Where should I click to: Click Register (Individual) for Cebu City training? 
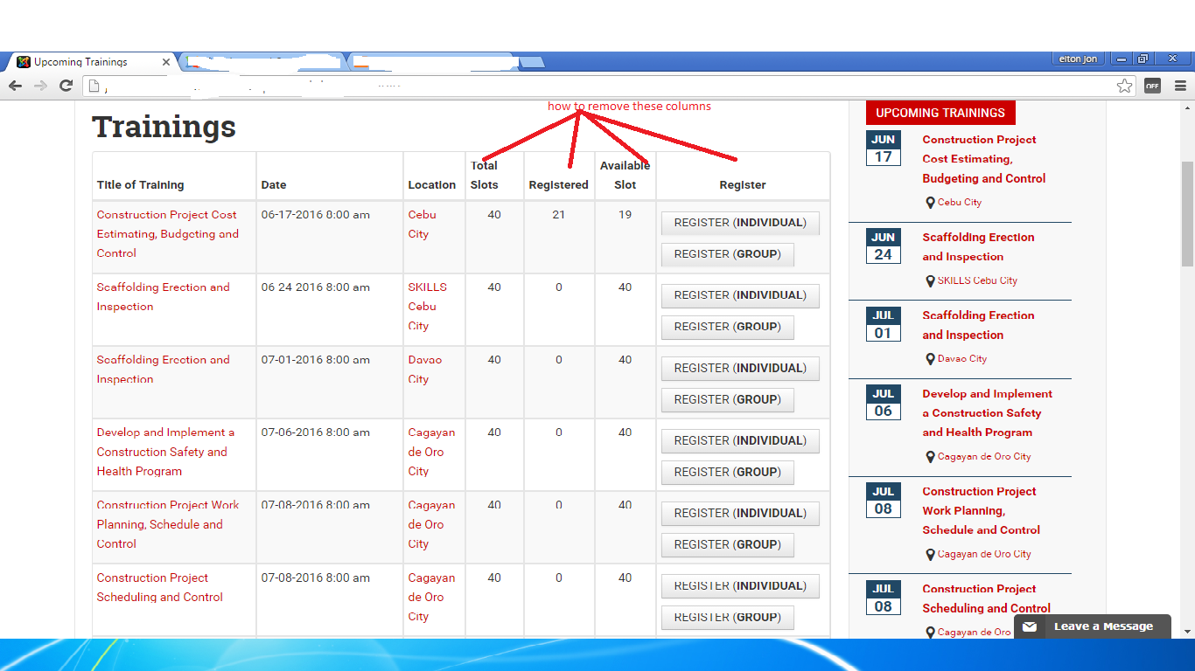[739, 223]
